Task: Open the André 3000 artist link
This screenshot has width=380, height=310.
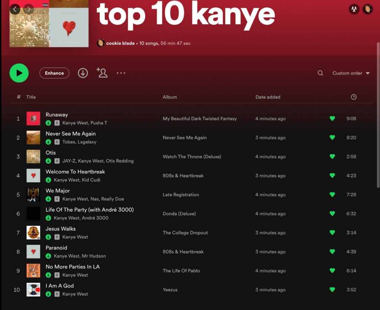Action: tap(95, 218)
